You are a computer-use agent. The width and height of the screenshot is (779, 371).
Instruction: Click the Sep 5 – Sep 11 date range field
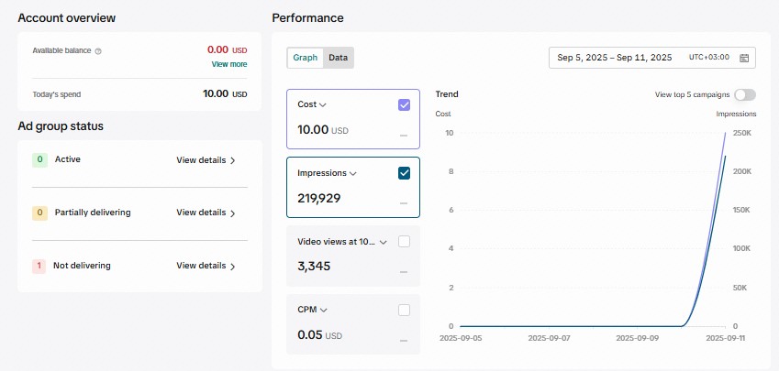click(615, 58)
